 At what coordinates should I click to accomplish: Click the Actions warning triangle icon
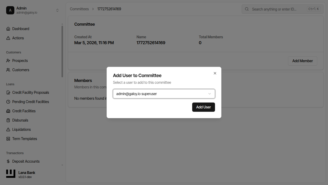point(8,38)
